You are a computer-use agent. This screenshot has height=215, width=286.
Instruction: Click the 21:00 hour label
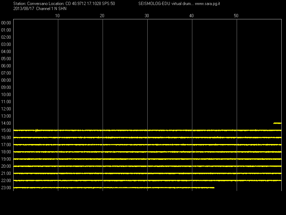[6, 173]
